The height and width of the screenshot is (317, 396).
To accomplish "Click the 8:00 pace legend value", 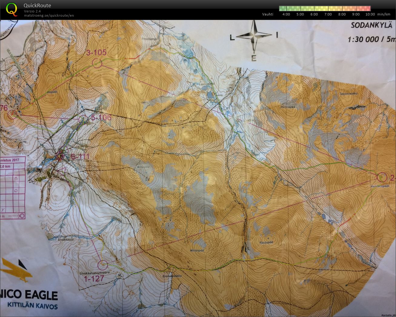I will click(342, 14).
